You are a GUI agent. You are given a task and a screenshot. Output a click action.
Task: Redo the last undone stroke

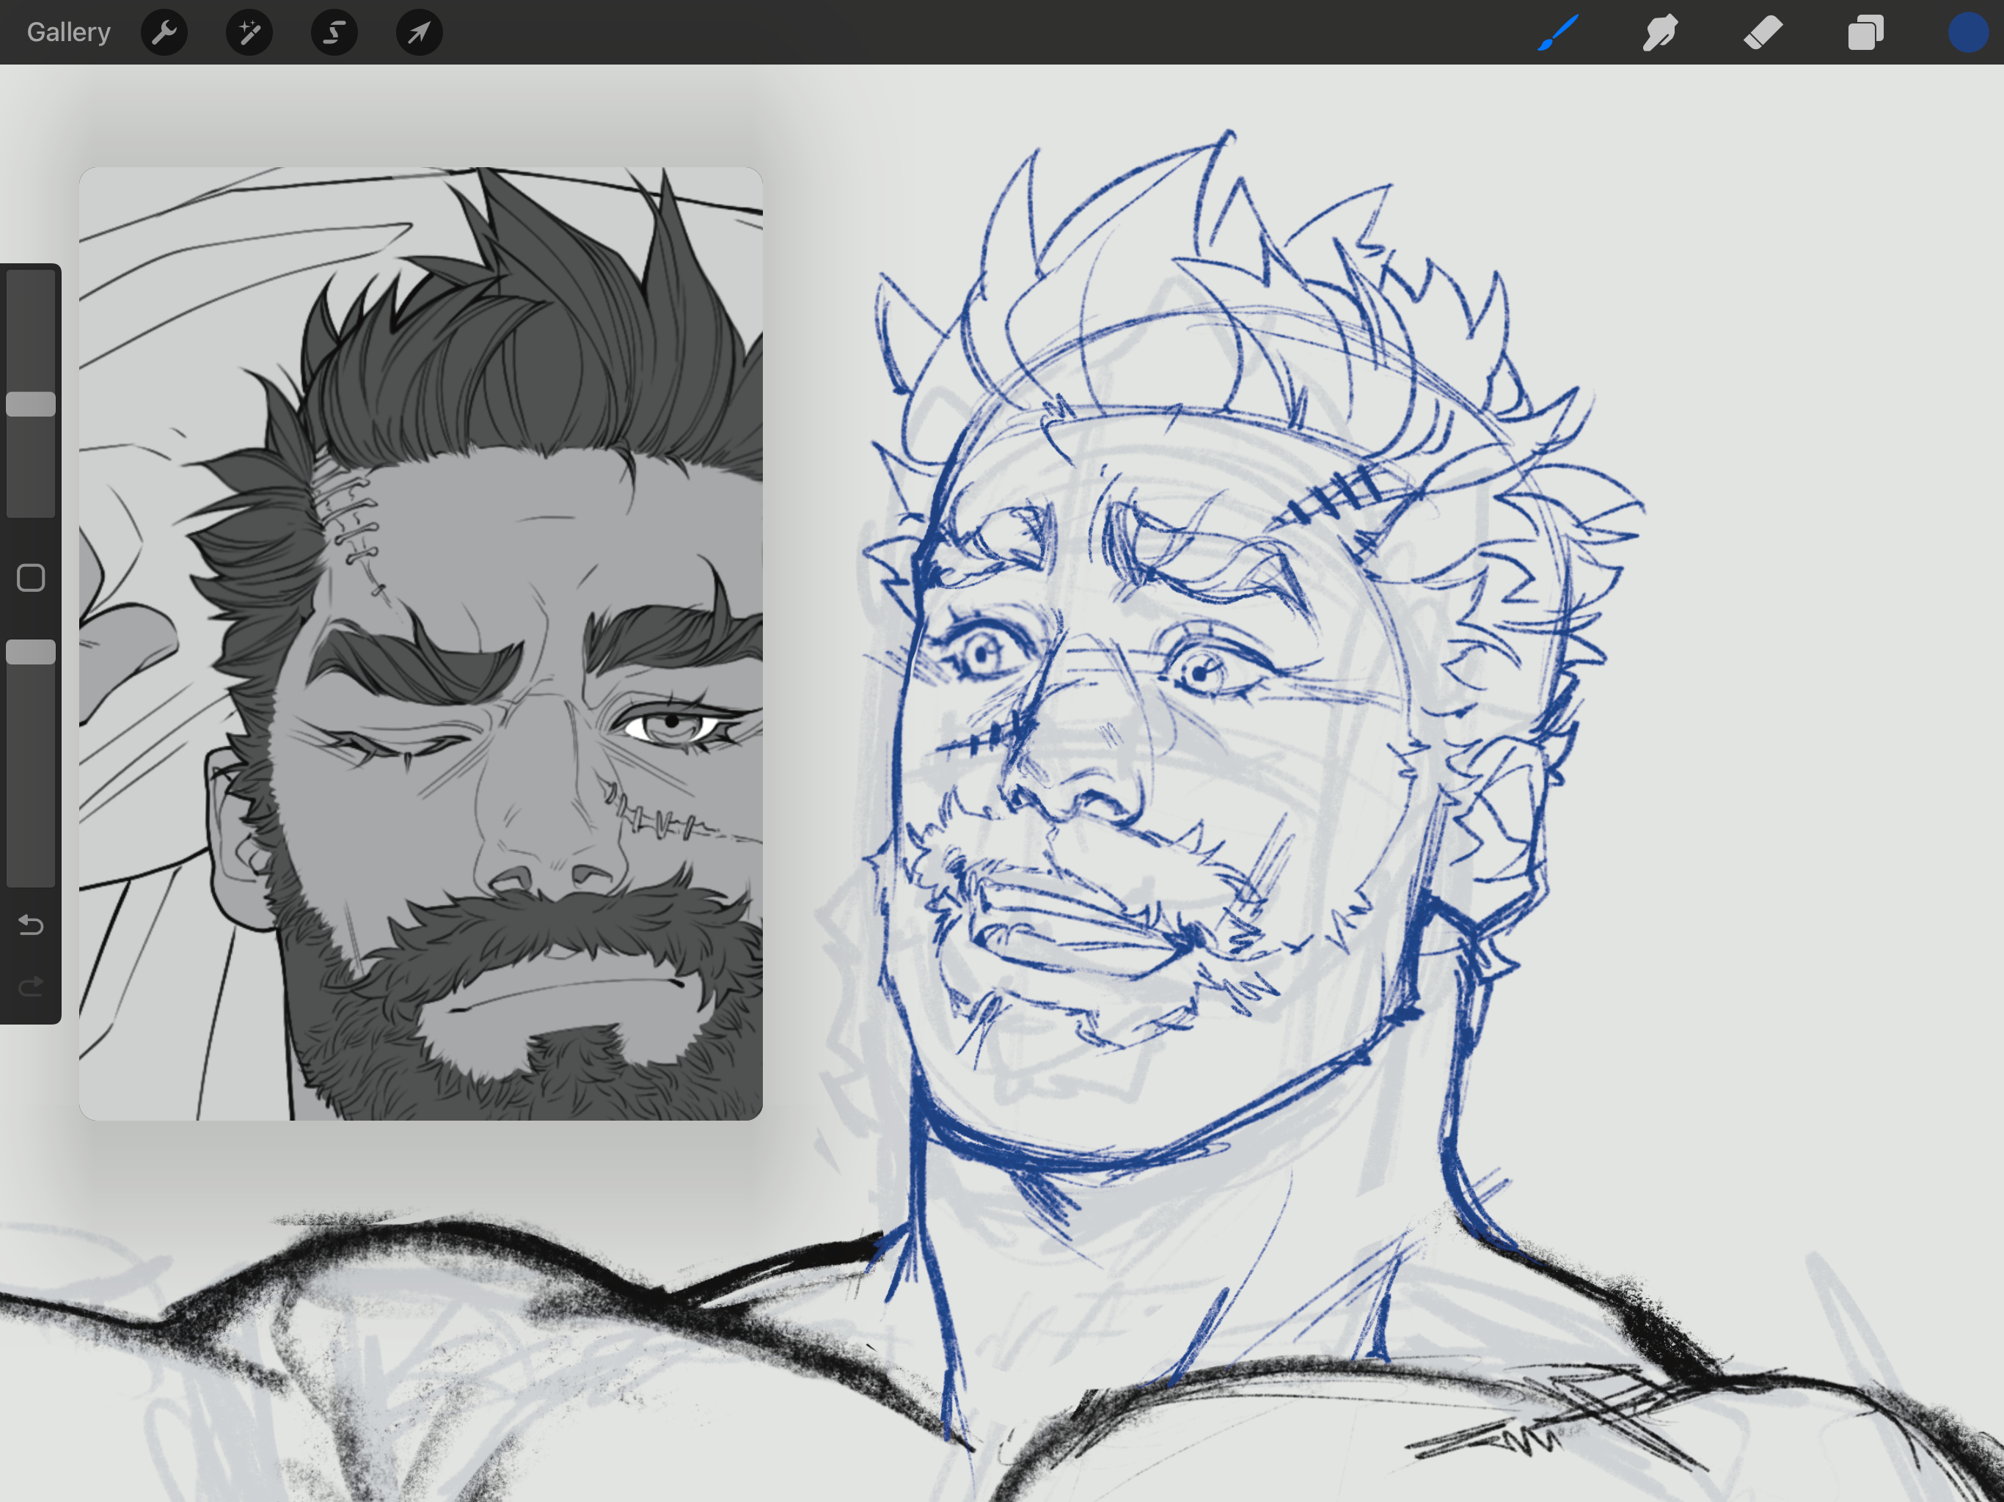pyautogui.click(x=31, y=986)
